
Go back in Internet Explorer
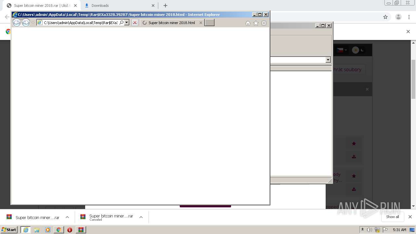[x=17, y=22]
